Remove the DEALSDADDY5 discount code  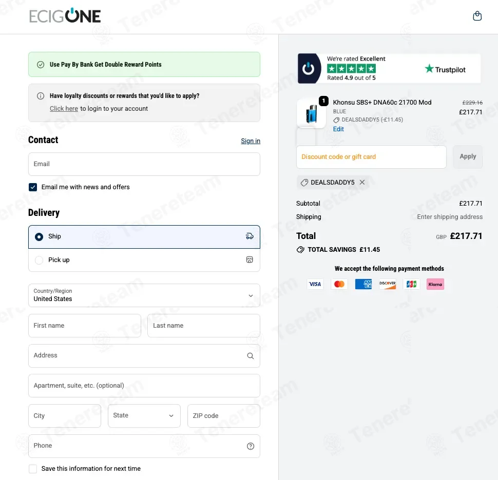362,183
